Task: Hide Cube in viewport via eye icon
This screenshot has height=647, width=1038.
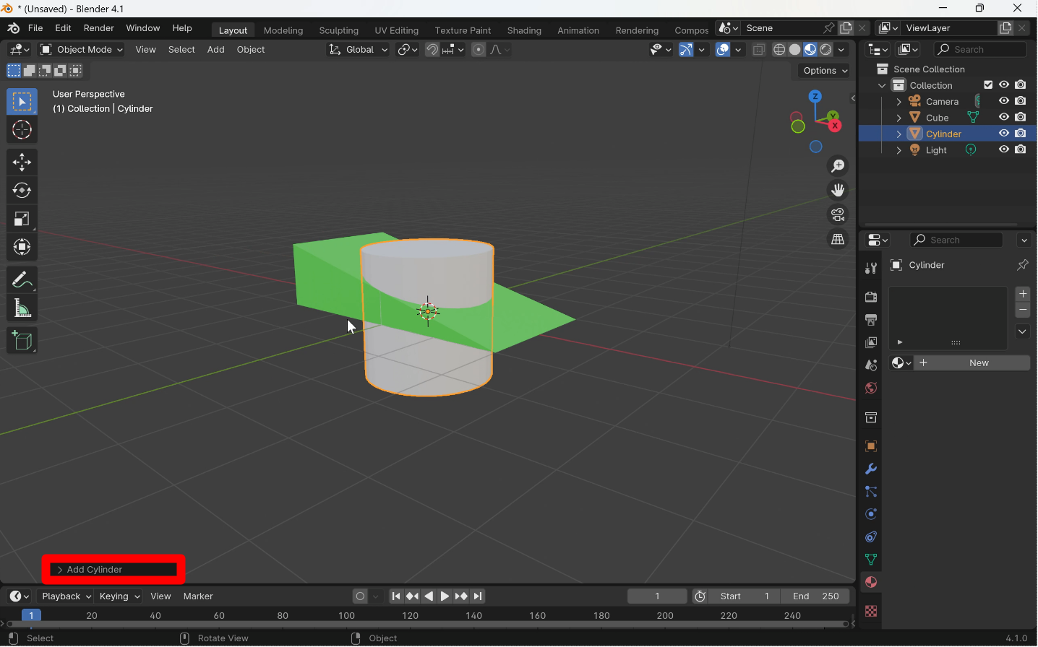Action: click(1004, 117)
